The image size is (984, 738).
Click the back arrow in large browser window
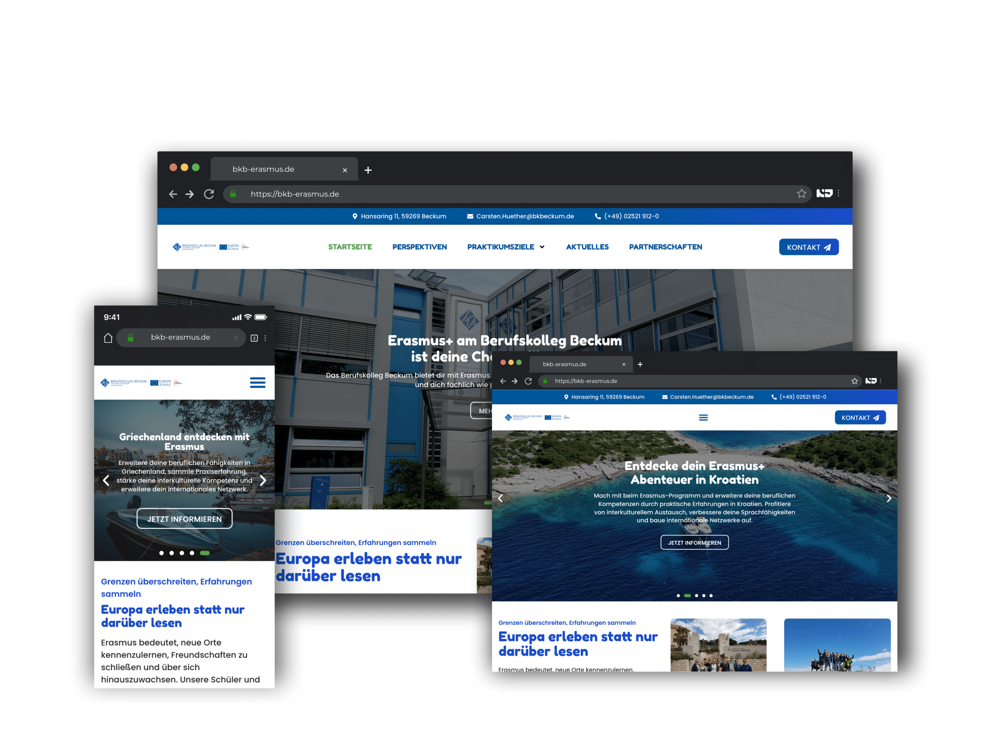[x=173, y=194]
